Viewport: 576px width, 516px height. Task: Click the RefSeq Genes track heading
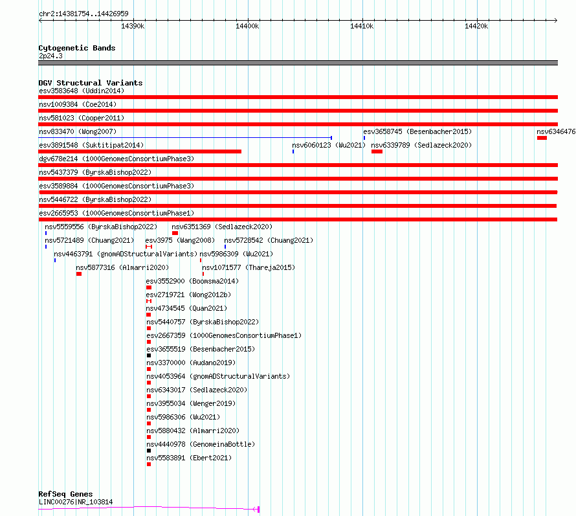pyautogui.click(x=65, y=494)
